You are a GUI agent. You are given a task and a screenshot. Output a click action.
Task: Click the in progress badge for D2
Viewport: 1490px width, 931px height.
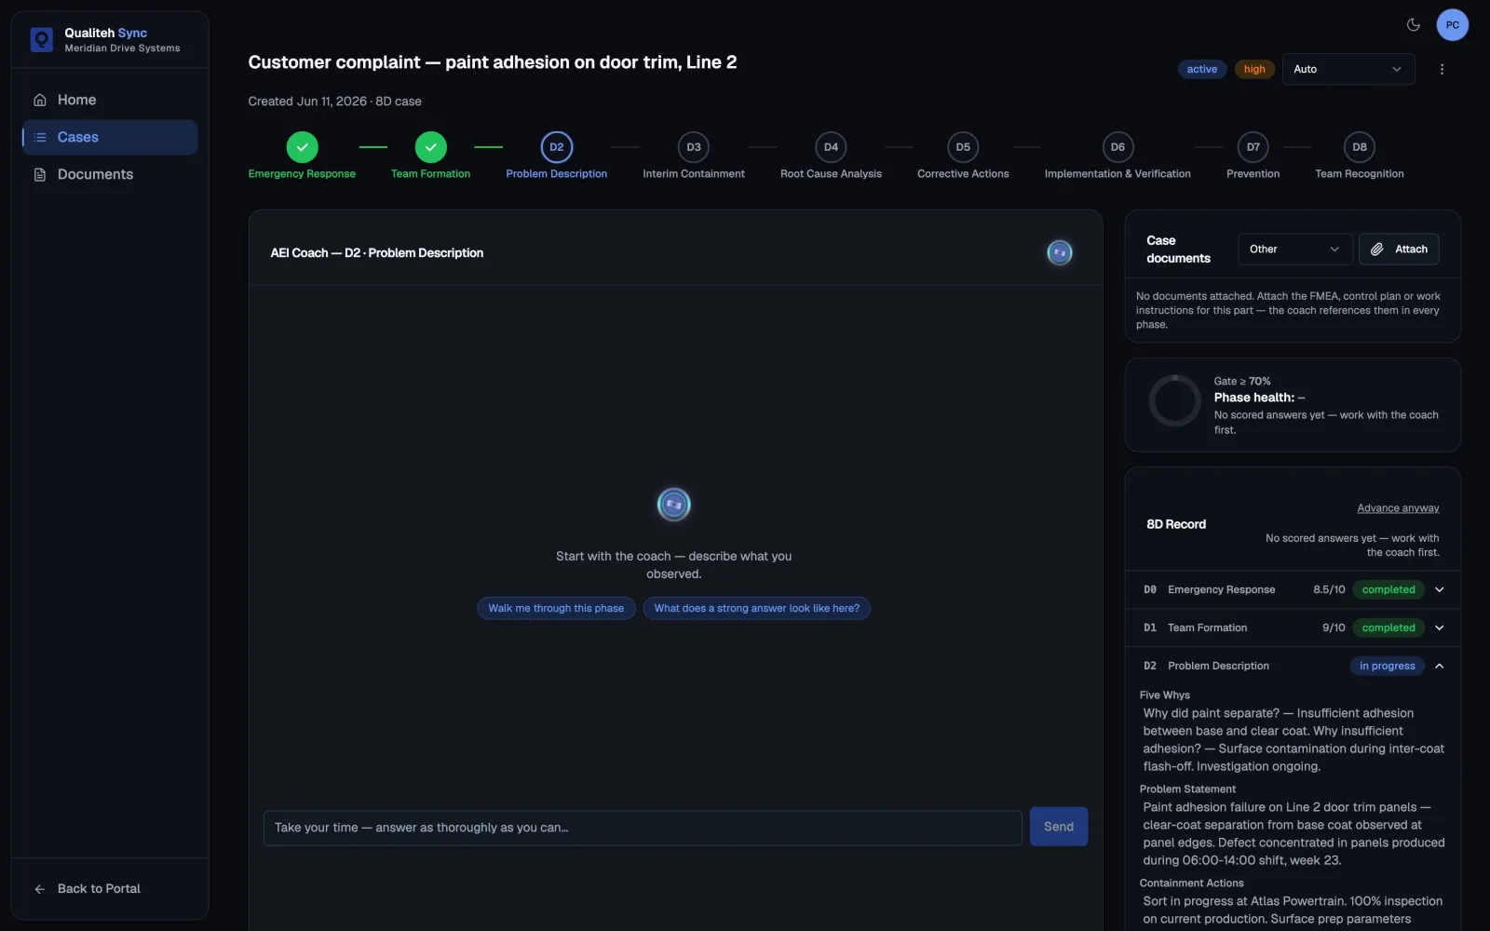pyautogui.click(x=1387, y=666)
